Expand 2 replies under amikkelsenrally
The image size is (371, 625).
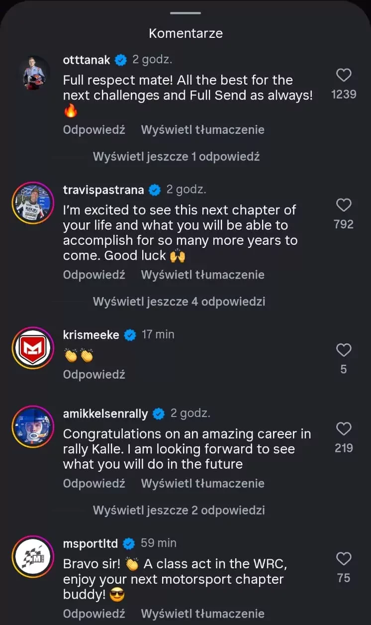(x=179, y=510)
